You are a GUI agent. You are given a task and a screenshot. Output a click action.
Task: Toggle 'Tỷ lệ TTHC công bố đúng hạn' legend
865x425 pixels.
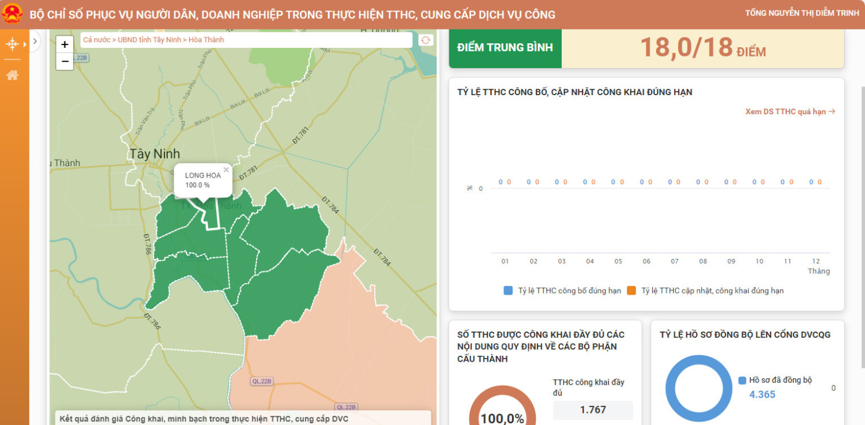pos(562,291)
